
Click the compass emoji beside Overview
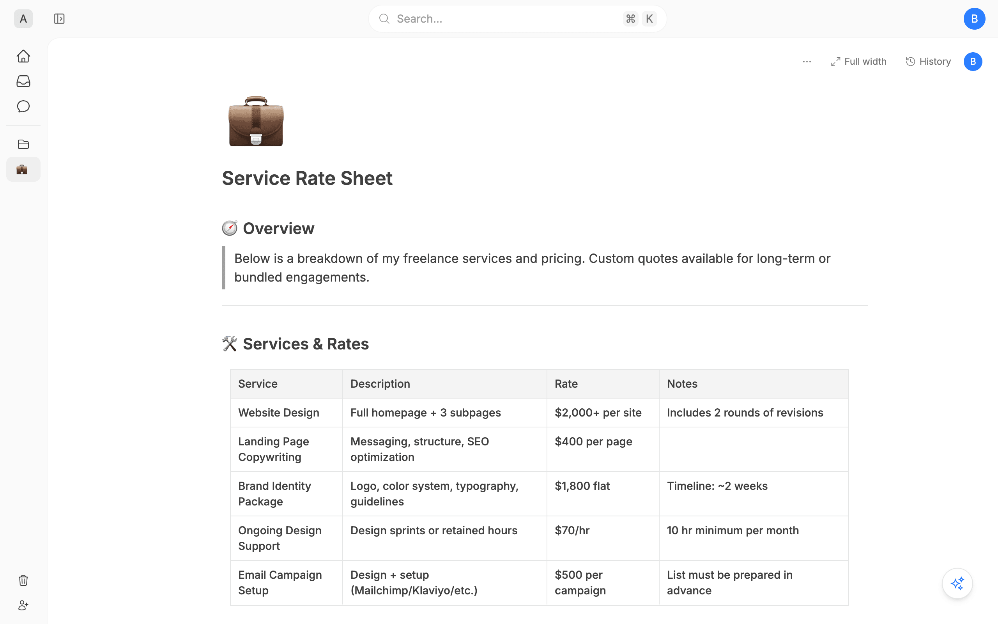[x=230, y=228]
